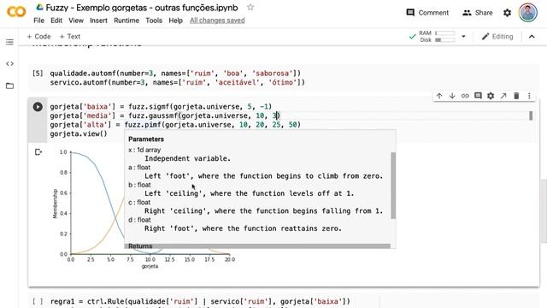Move cell up with the arrow icon
This screenshot has height=308, width=547.
pos(439,96)
